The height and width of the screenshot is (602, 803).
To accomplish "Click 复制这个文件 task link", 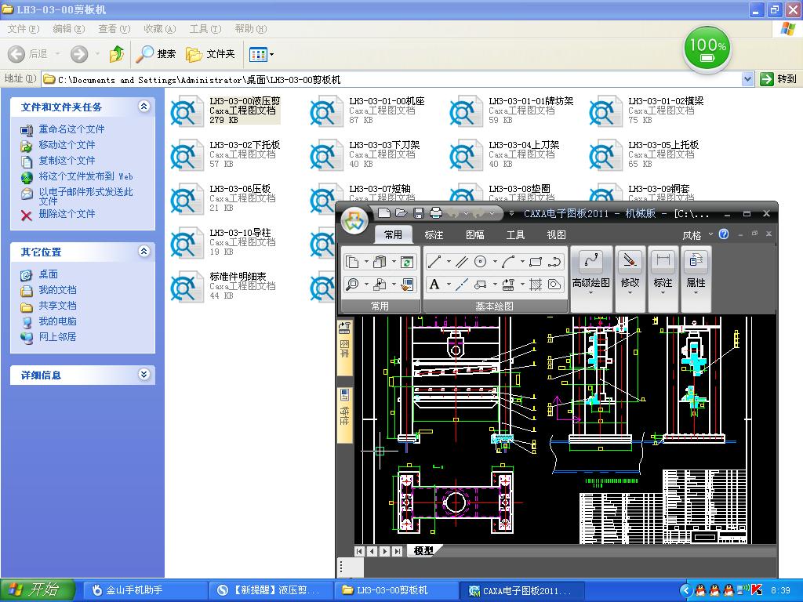I will [67, 160].
